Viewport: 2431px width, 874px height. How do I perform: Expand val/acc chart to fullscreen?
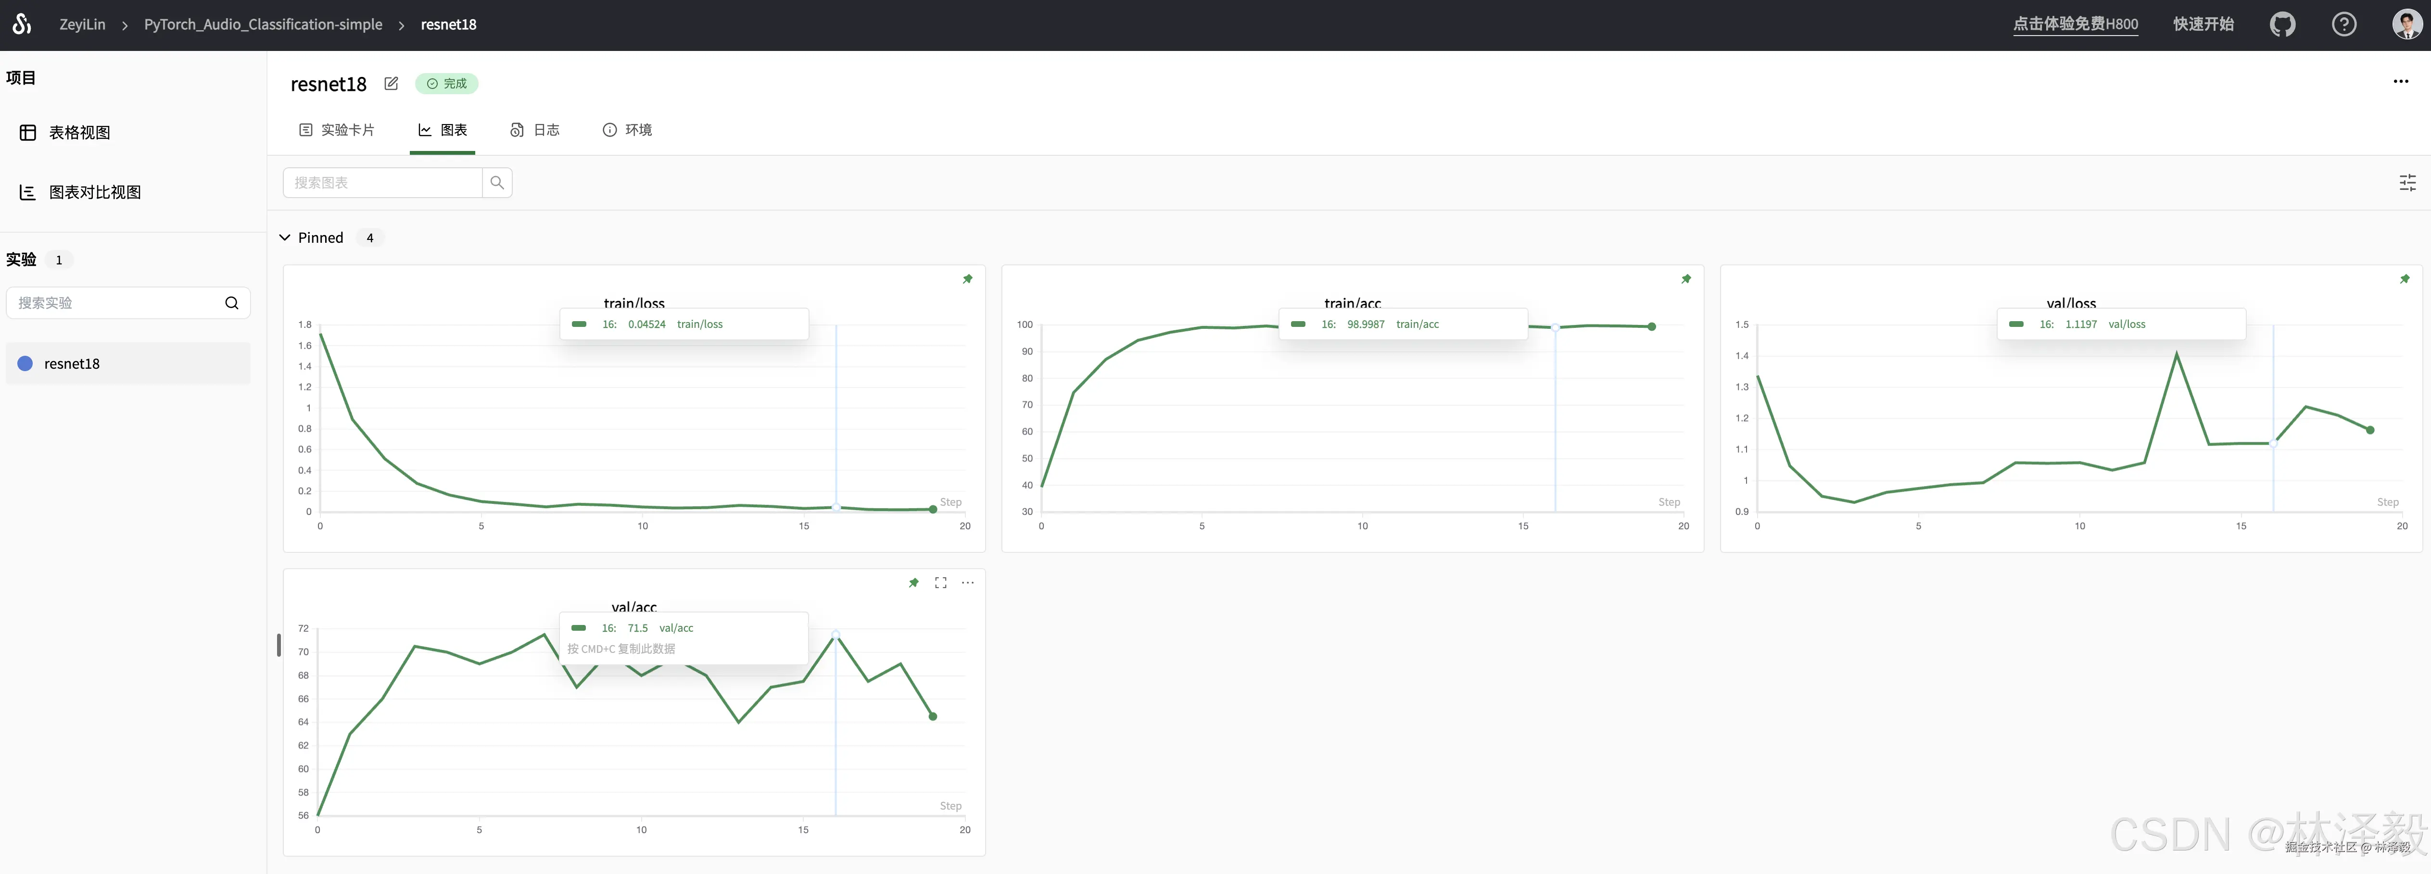[940, 583]
